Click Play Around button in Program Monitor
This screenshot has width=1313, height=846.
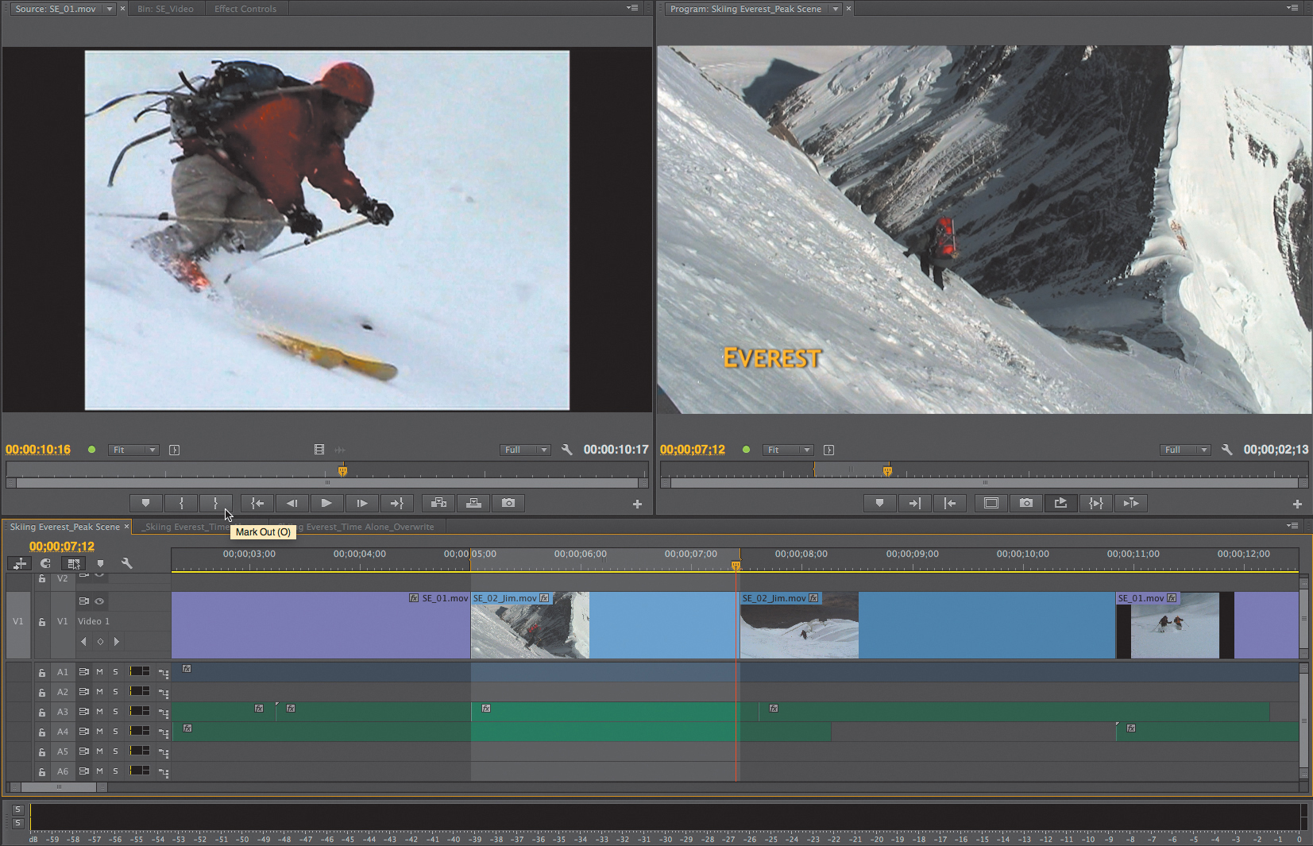coord(1131,503)
